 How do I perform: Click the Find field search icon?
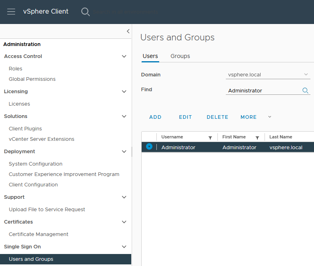pyautogui.click(x=305, y=91)
